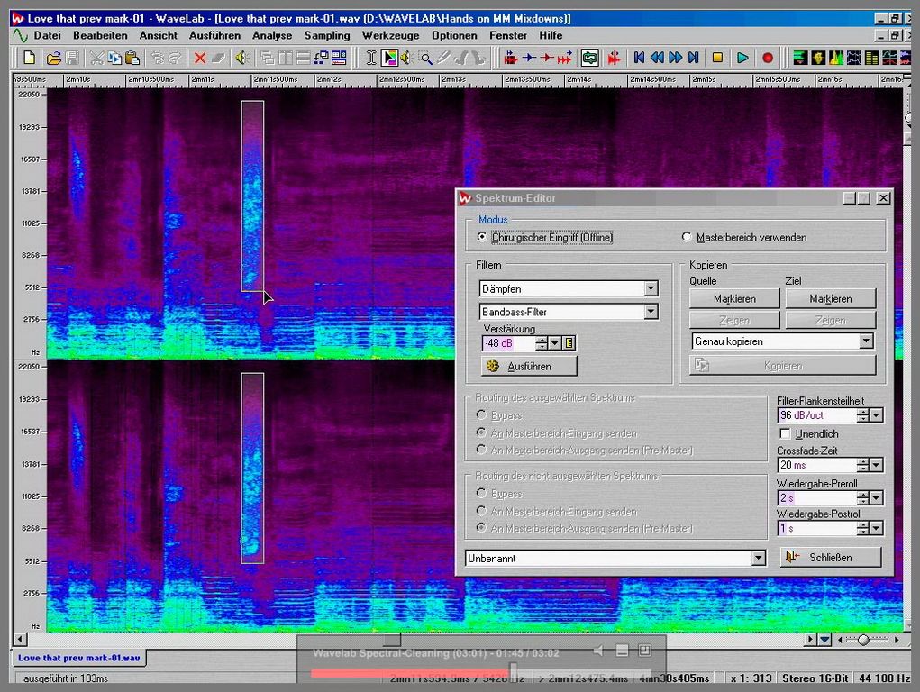920x692 pixels.
Task: Click the paste clipboard icon
Action: tap(132, 58)
